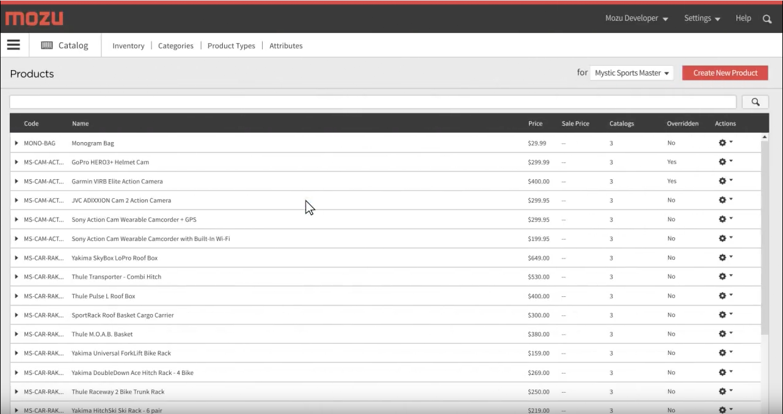This screenshot has height=414, width=783.
Task: Open the Help menu
Action: click(x=743, y=18)
